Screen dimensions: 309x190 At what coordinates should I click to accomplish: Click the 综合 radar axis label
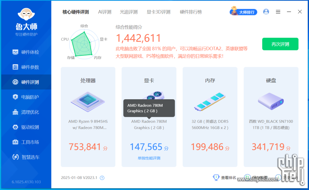click(x=84, y=26)
